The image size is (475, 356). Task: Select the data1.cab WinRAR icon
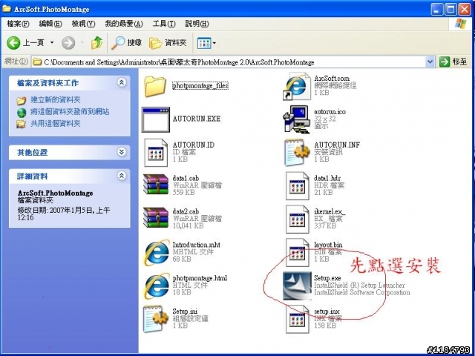(156, 184)
